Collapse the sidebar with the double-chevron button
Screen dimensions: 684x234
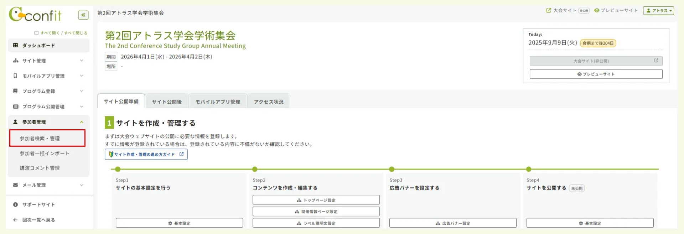83,15
